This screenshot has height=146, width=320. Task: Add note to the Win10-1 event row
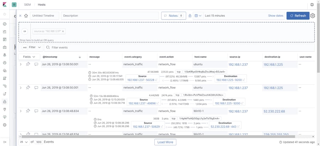(x=36, y=111)
